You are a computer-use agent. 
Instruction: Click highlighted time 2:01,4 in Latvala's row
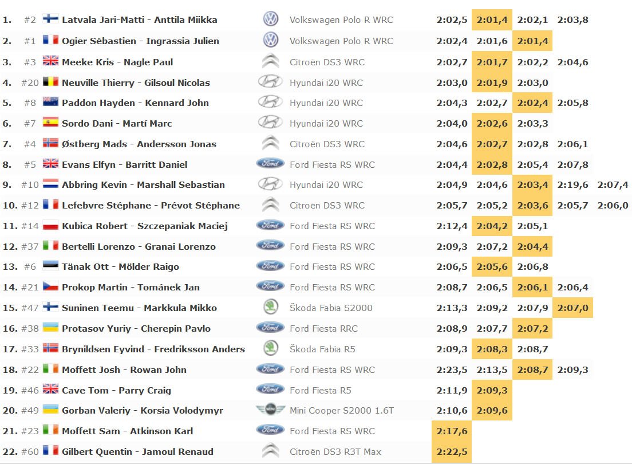(492, 20)
